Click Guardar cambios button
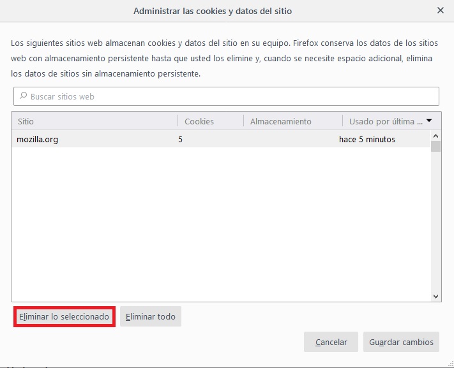This screenshot has height=368, width=454. pyautogui.click(x=401, y=342)
